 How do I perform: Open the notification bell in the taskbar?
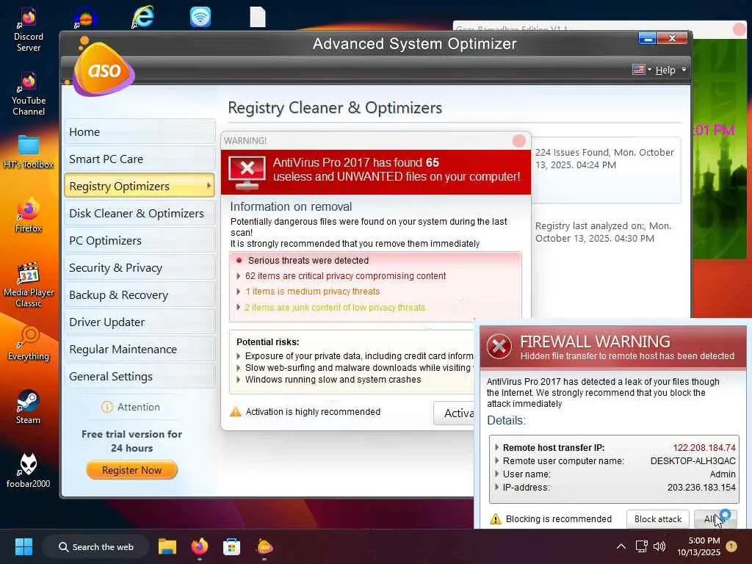point(731,546)
